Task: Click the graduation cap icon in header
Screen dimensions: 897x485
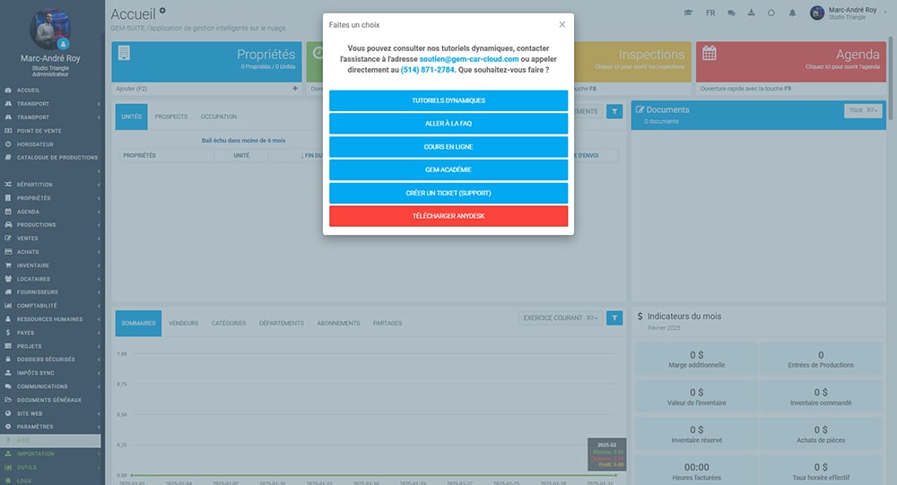Action: point(688,13)
